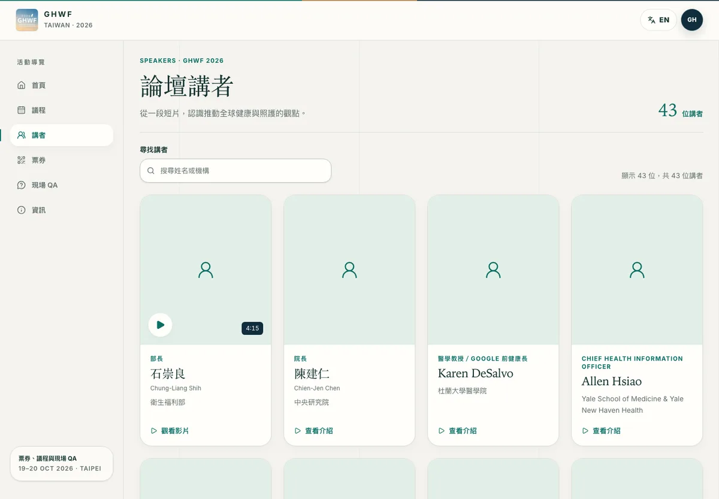
Task: Click the 4:15 duration badge
Action: [x=252, y=328]
